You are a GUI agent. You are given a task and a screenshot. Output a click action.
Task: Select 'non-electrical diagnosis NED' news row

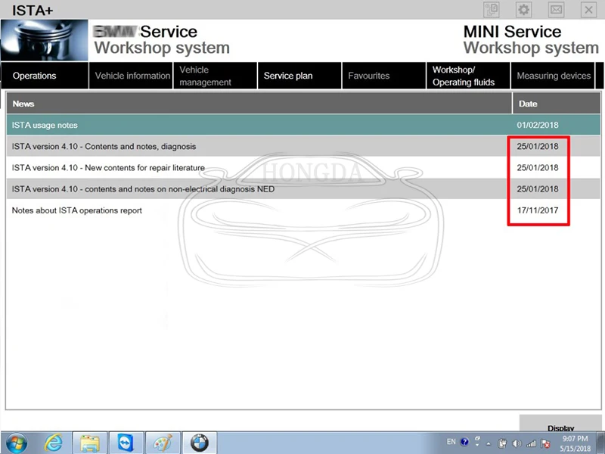[303, 188]
